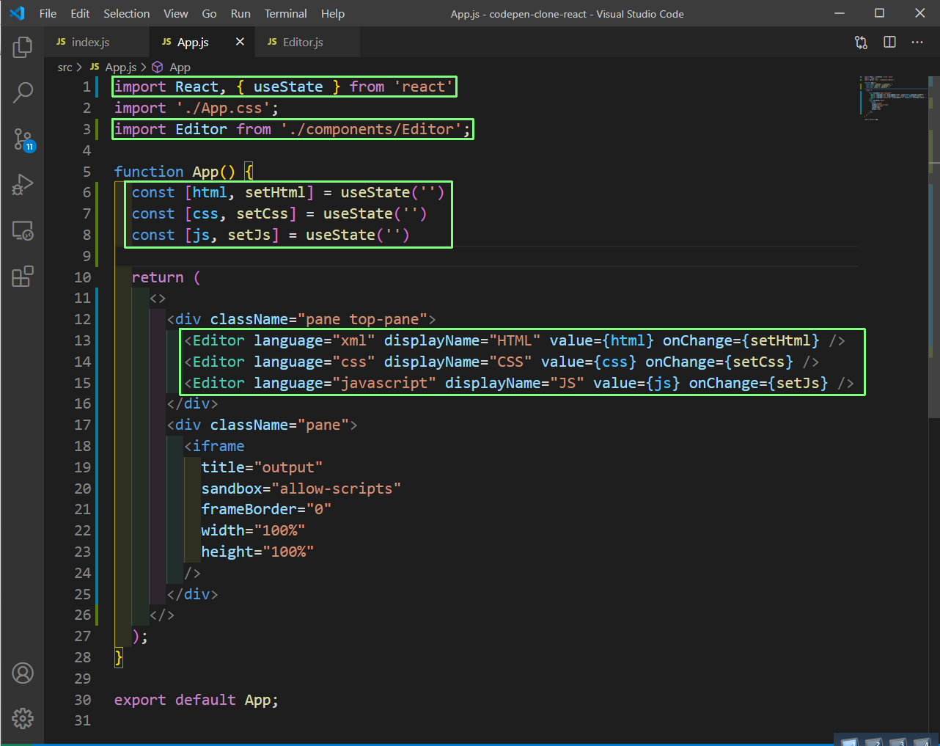Open the Run menu
This screenshot has height=746, width=940.
(x=240, y=13)
